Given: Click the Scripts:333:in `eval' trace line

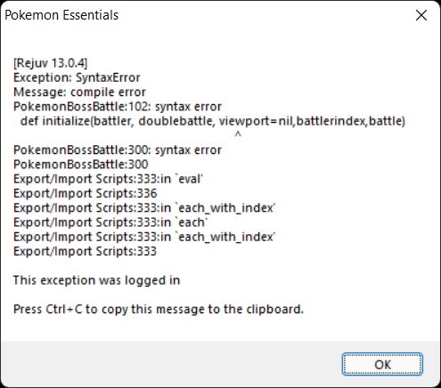Looking at the screenshot, I should (108, 179).
